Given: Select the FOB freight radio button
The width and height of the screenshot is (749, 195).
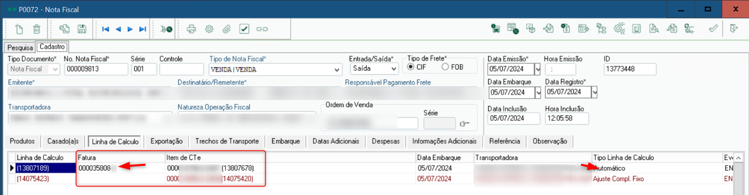Looking at the screenshot, I should click(x=445, y=67).
